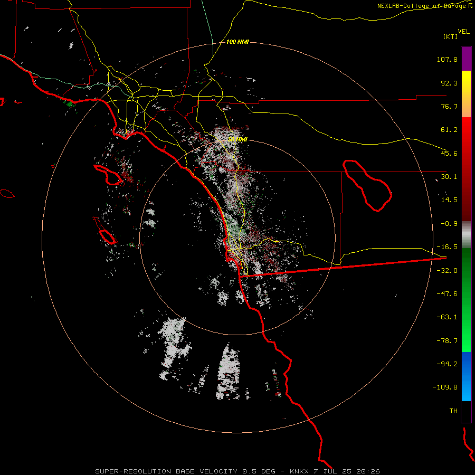Viewport: 475px width, 475px height.
Task: Click the 45.6 legend value
Action: (449, 153)
